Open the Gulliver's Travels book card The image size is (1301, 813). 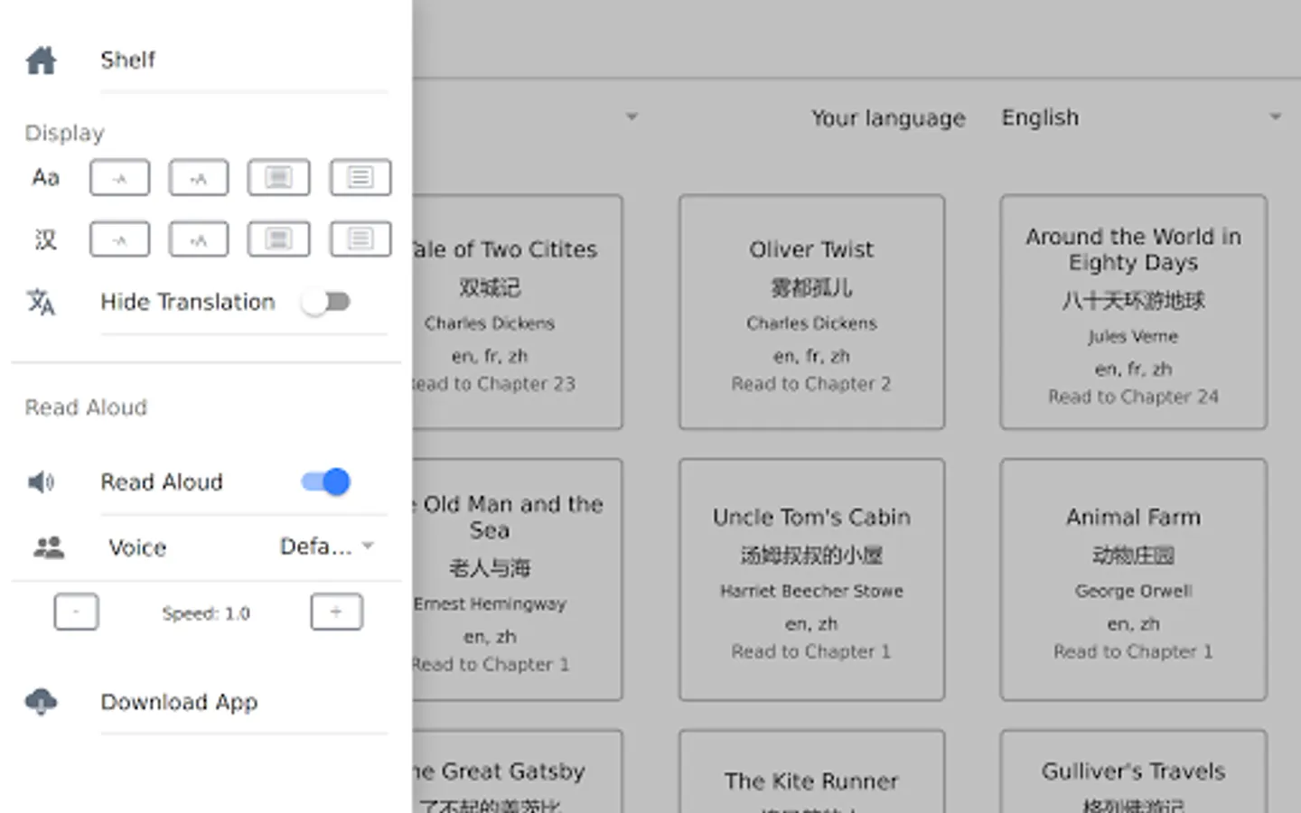1133,772
